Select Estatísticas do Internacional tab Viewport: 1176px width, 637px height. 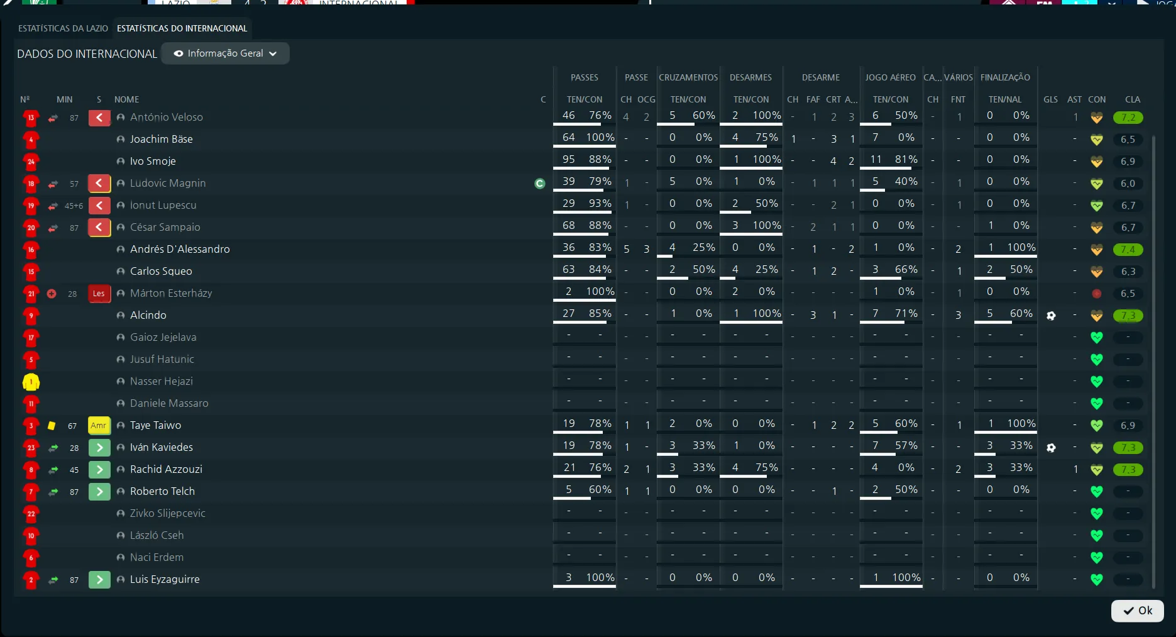point(182,28)
